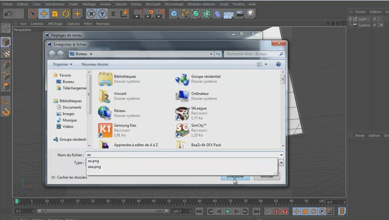Click the Enregistrer button
Screen dimensions: 389x220
coord(235,177)
